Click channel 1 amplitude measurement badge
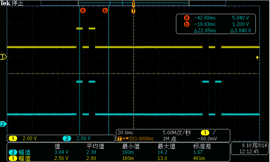The height and width of the screenshot is (162, 270). point(13,158)
